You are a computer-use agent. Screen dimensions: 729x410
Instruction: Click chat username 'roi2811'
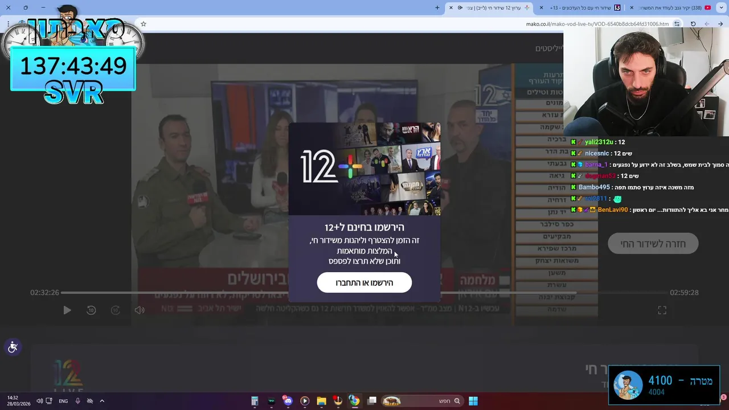[596, 199]
